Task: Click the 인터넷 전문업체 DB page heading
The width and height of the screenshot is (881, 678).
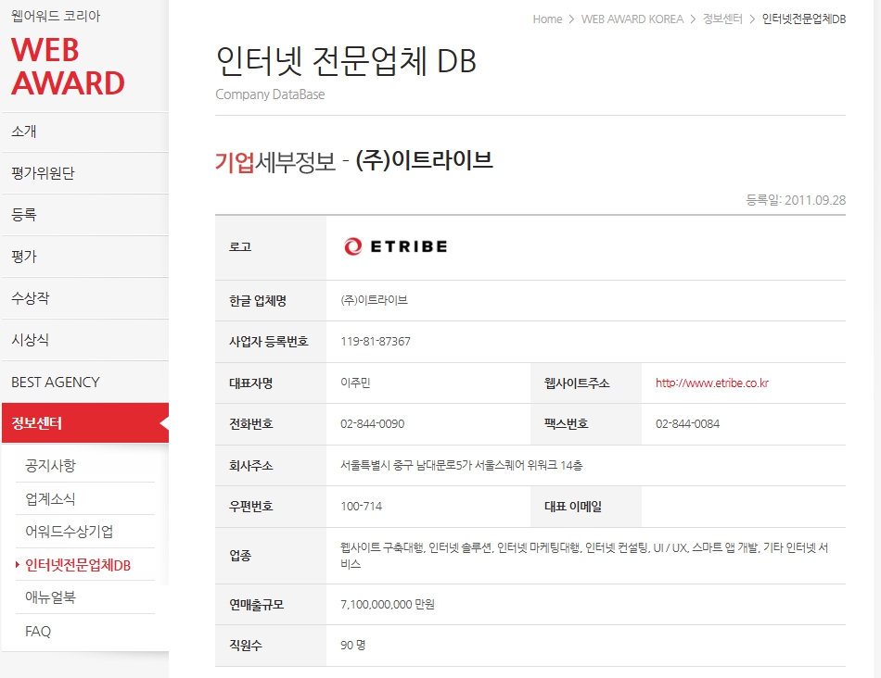Action: (346, 61)
